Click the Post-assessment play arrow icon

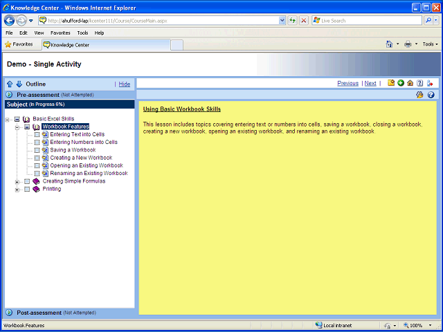tap(9, 313)
